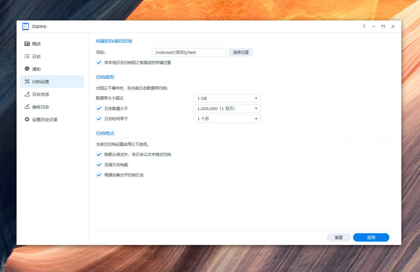Open the 1 个月 log age dropdown
This screenshot has width=420, height=272.
click(x=227, y=119)
